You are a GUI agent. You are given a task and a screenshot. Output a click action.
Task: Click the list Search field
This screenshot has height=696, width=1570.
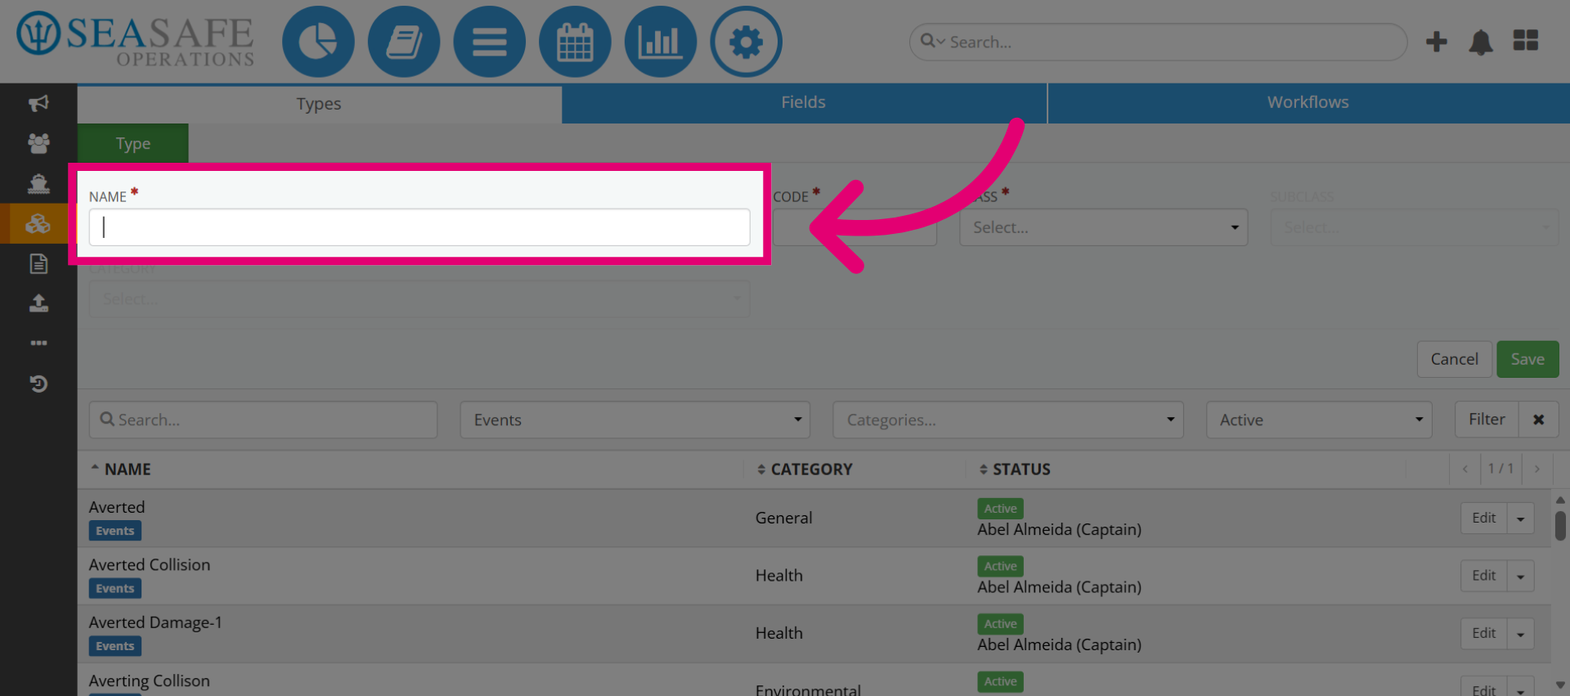(263, 420)
